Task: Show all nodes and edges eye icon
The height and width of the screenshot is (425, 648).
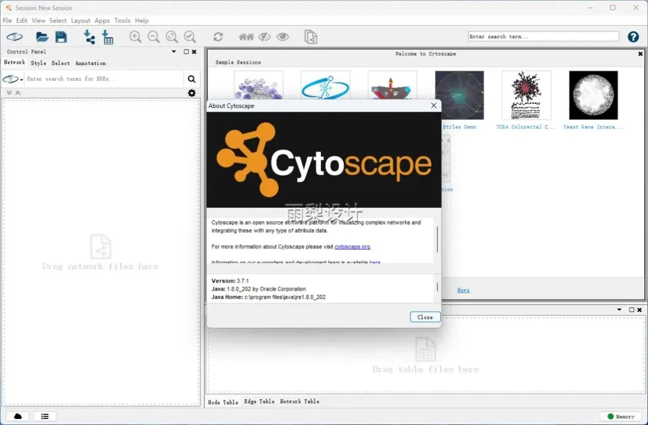Action: pyautogui.click(x=283, y=37)
